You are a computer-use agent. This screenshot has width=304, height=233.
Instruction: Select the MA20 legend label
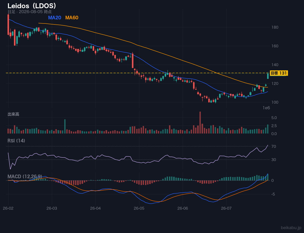click(x=54, y=18)
